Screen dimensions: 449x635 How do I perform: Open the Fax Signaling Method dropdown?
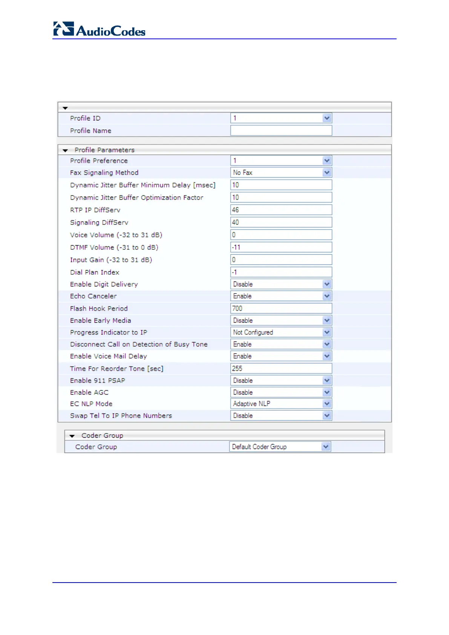pos(281,172)
